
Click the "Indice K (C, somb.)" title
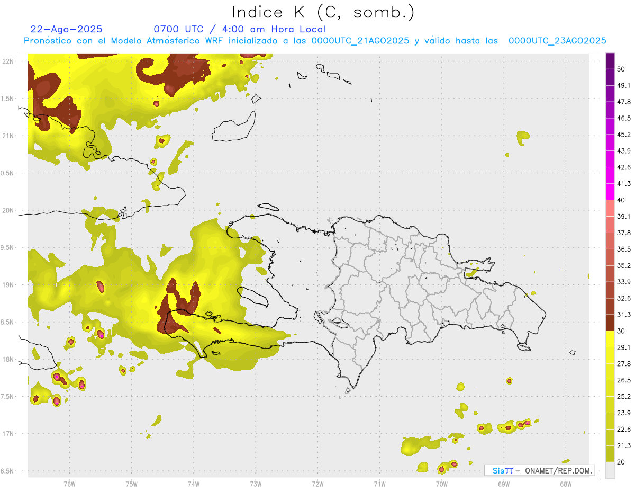[323, 12]
